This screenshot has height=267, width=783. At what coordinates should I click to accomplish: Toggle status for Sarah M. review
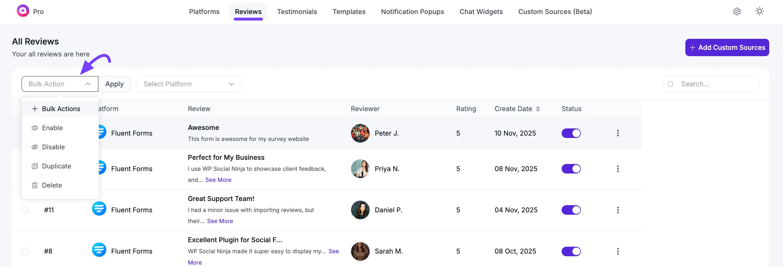pyautogui.click(x=571, y=251)
